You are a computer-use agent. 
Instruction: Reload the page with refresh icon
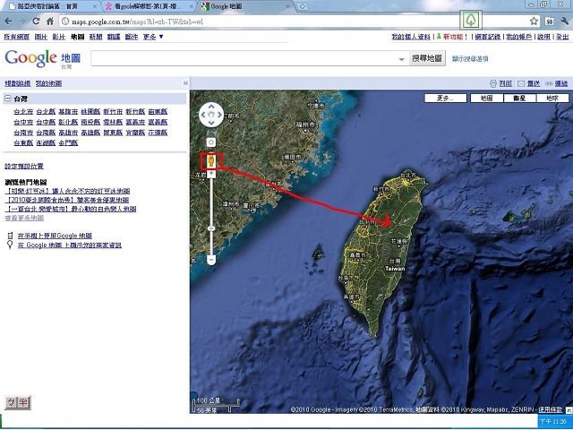(36, 21)
